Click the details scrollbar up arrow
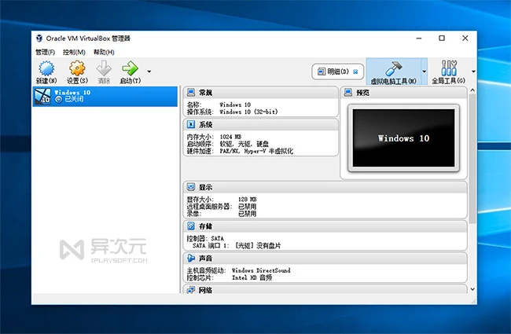511x334 pixels. (472, 90)
